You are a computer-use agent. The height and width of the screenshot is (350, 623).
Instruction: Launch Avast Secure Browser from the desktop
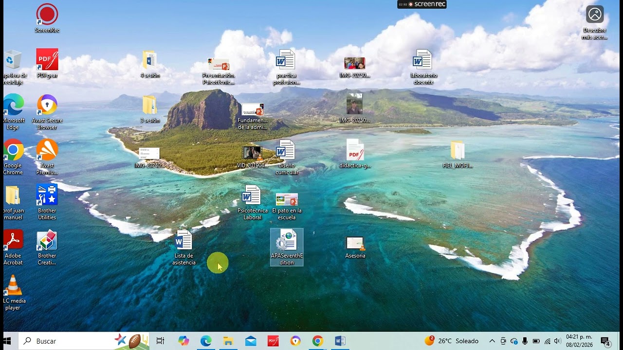coord(47,112)
